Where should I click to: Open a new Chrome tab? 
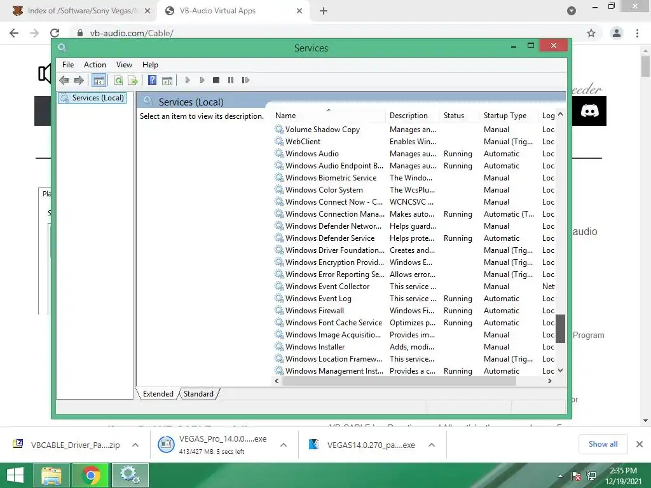point(324,11)
